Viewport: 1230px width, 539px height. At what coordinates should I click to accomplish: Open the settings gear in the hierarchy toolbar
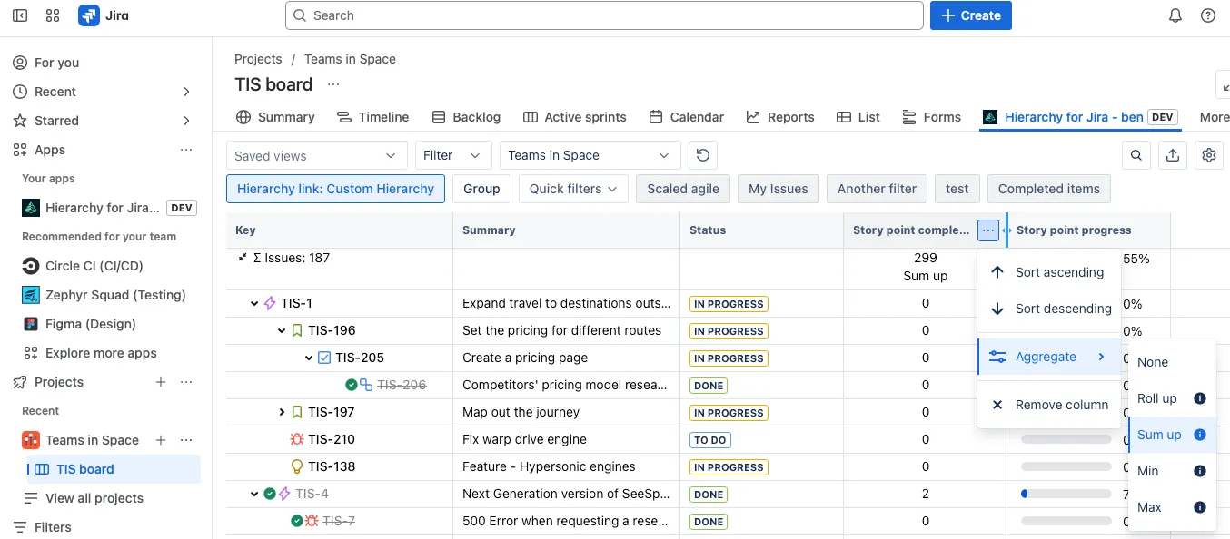[1209, 155]
